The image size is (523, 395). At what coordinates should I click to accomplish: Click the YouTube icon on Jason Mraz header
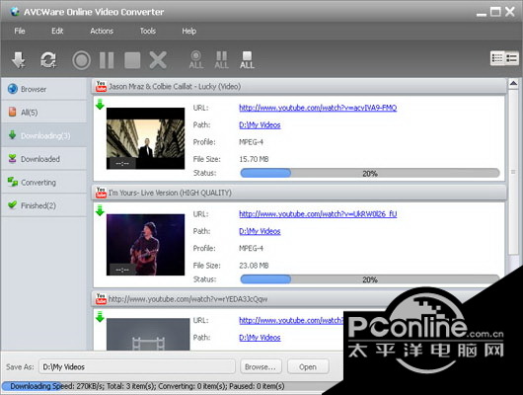[101, 86]
